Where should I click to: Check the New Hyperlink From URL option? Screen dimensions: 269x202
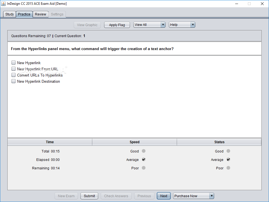14,69
